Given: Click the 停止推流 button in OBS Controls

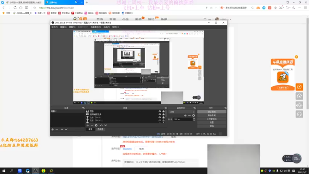Looking at the screenshot, I should [212, 112].
